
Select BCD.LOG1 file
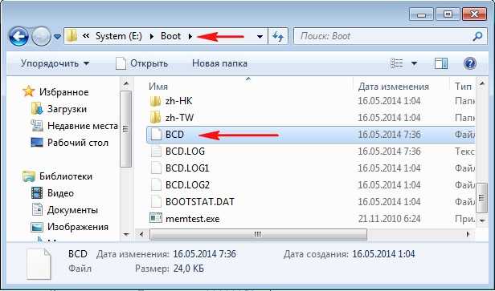(187, 168)
